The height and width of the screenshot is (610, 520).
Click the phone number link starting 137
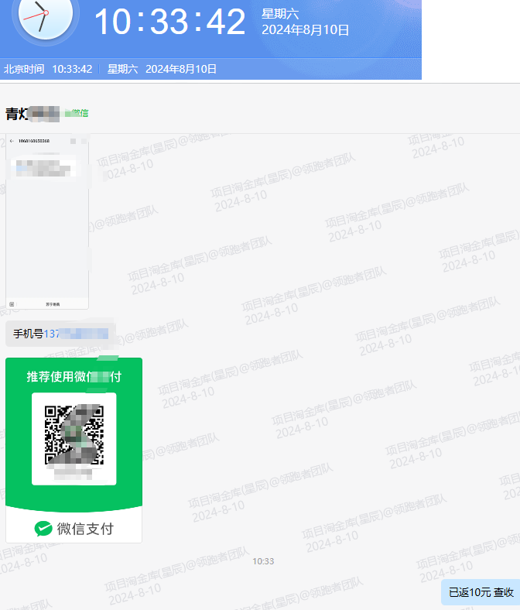click(76, 334)
